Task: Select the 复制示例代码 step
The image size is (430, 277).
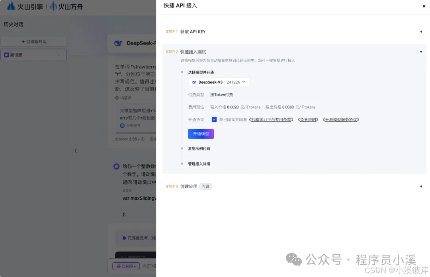Action: [199, 148]
